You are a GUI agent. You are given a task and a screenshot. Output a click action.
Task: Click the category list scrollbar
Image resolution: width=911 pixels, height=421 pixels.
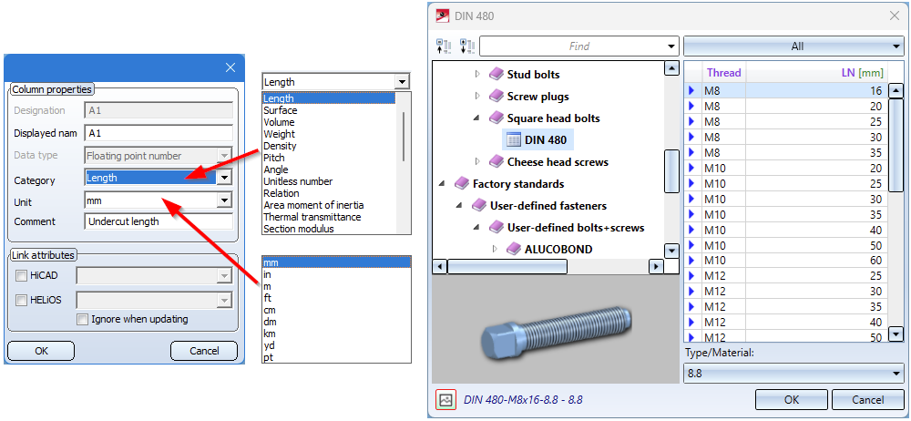(404, 137)
